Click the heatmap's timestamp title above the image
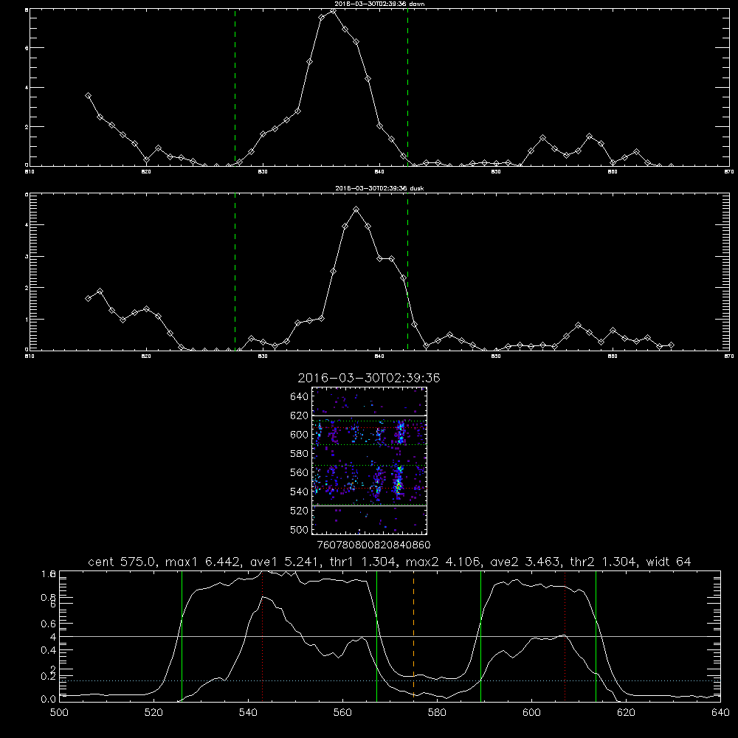 pos(369,378)
